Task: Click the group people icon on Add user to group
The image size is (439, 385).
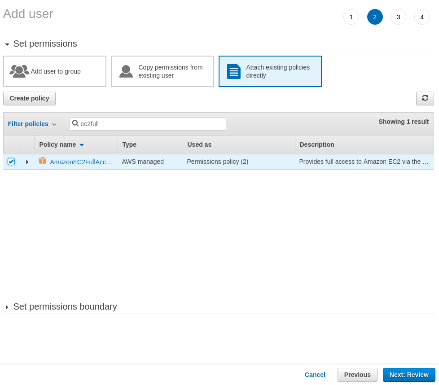Action: [19, 71]
